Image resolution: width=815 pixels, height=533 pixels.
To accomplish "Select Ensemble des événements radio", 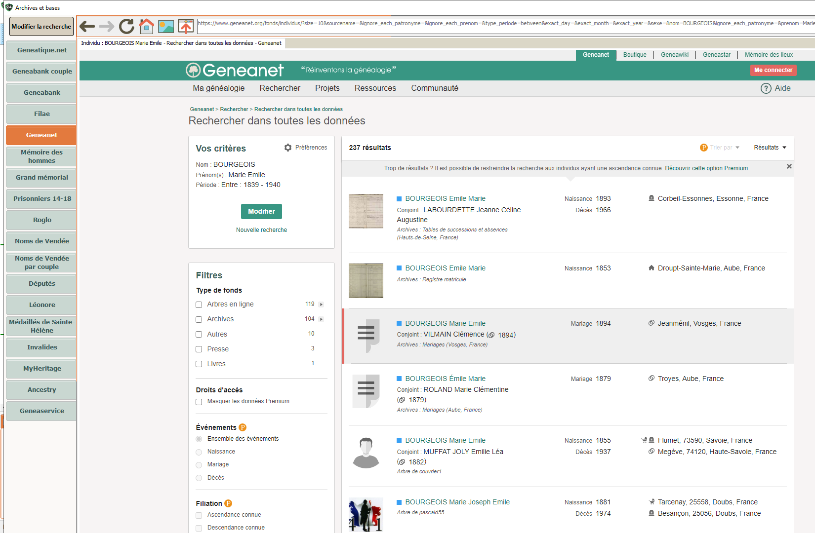I will 199,439.
